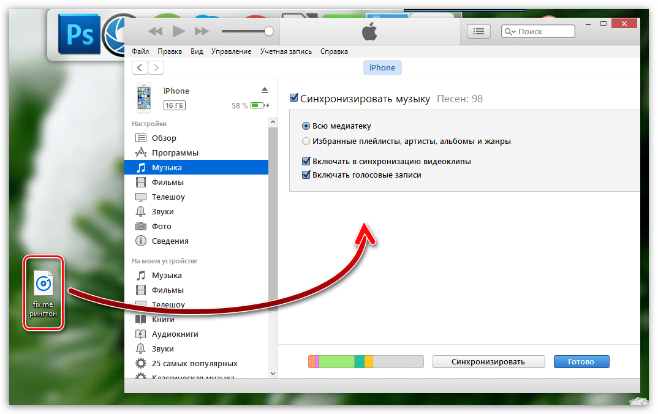Image resolution: width=658 pixels, height=414 pixels.
Task: Click the fast-forward next track button
Action: click(x=201, y=31)
